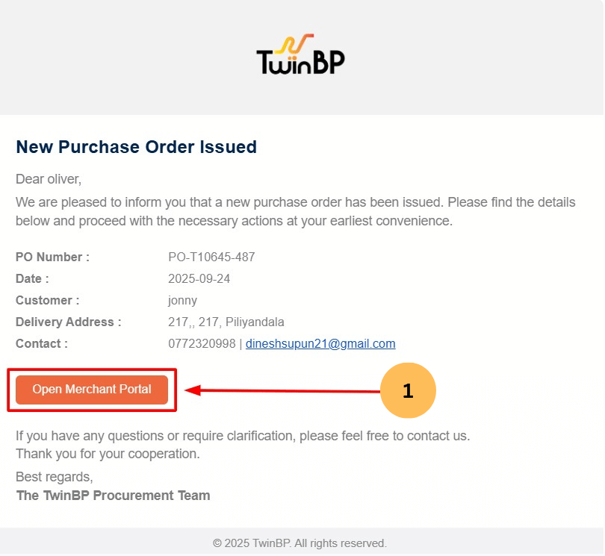Click the PO number PO-T10645-487
The width and height of the screenshot is (605, 556).
point(211,257)
